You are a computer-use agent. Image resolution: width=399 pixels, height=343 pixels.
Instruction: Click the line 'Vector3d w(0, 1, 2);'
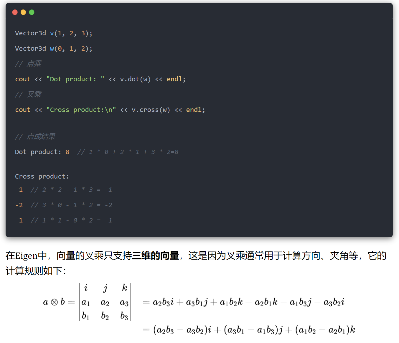click(x=54, y=49)
